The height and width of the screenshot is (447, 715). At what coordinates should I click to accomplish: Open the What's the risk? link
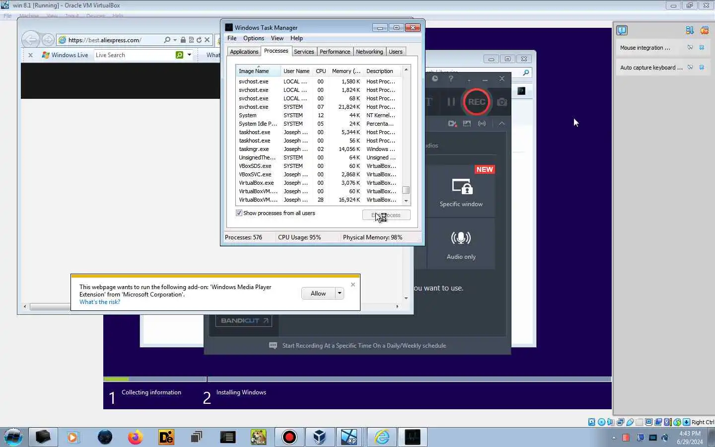100,302
